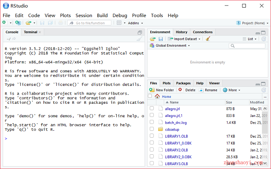Open the recent files dropdown arrow
271x169 pixels.
(x=34, y=23)
